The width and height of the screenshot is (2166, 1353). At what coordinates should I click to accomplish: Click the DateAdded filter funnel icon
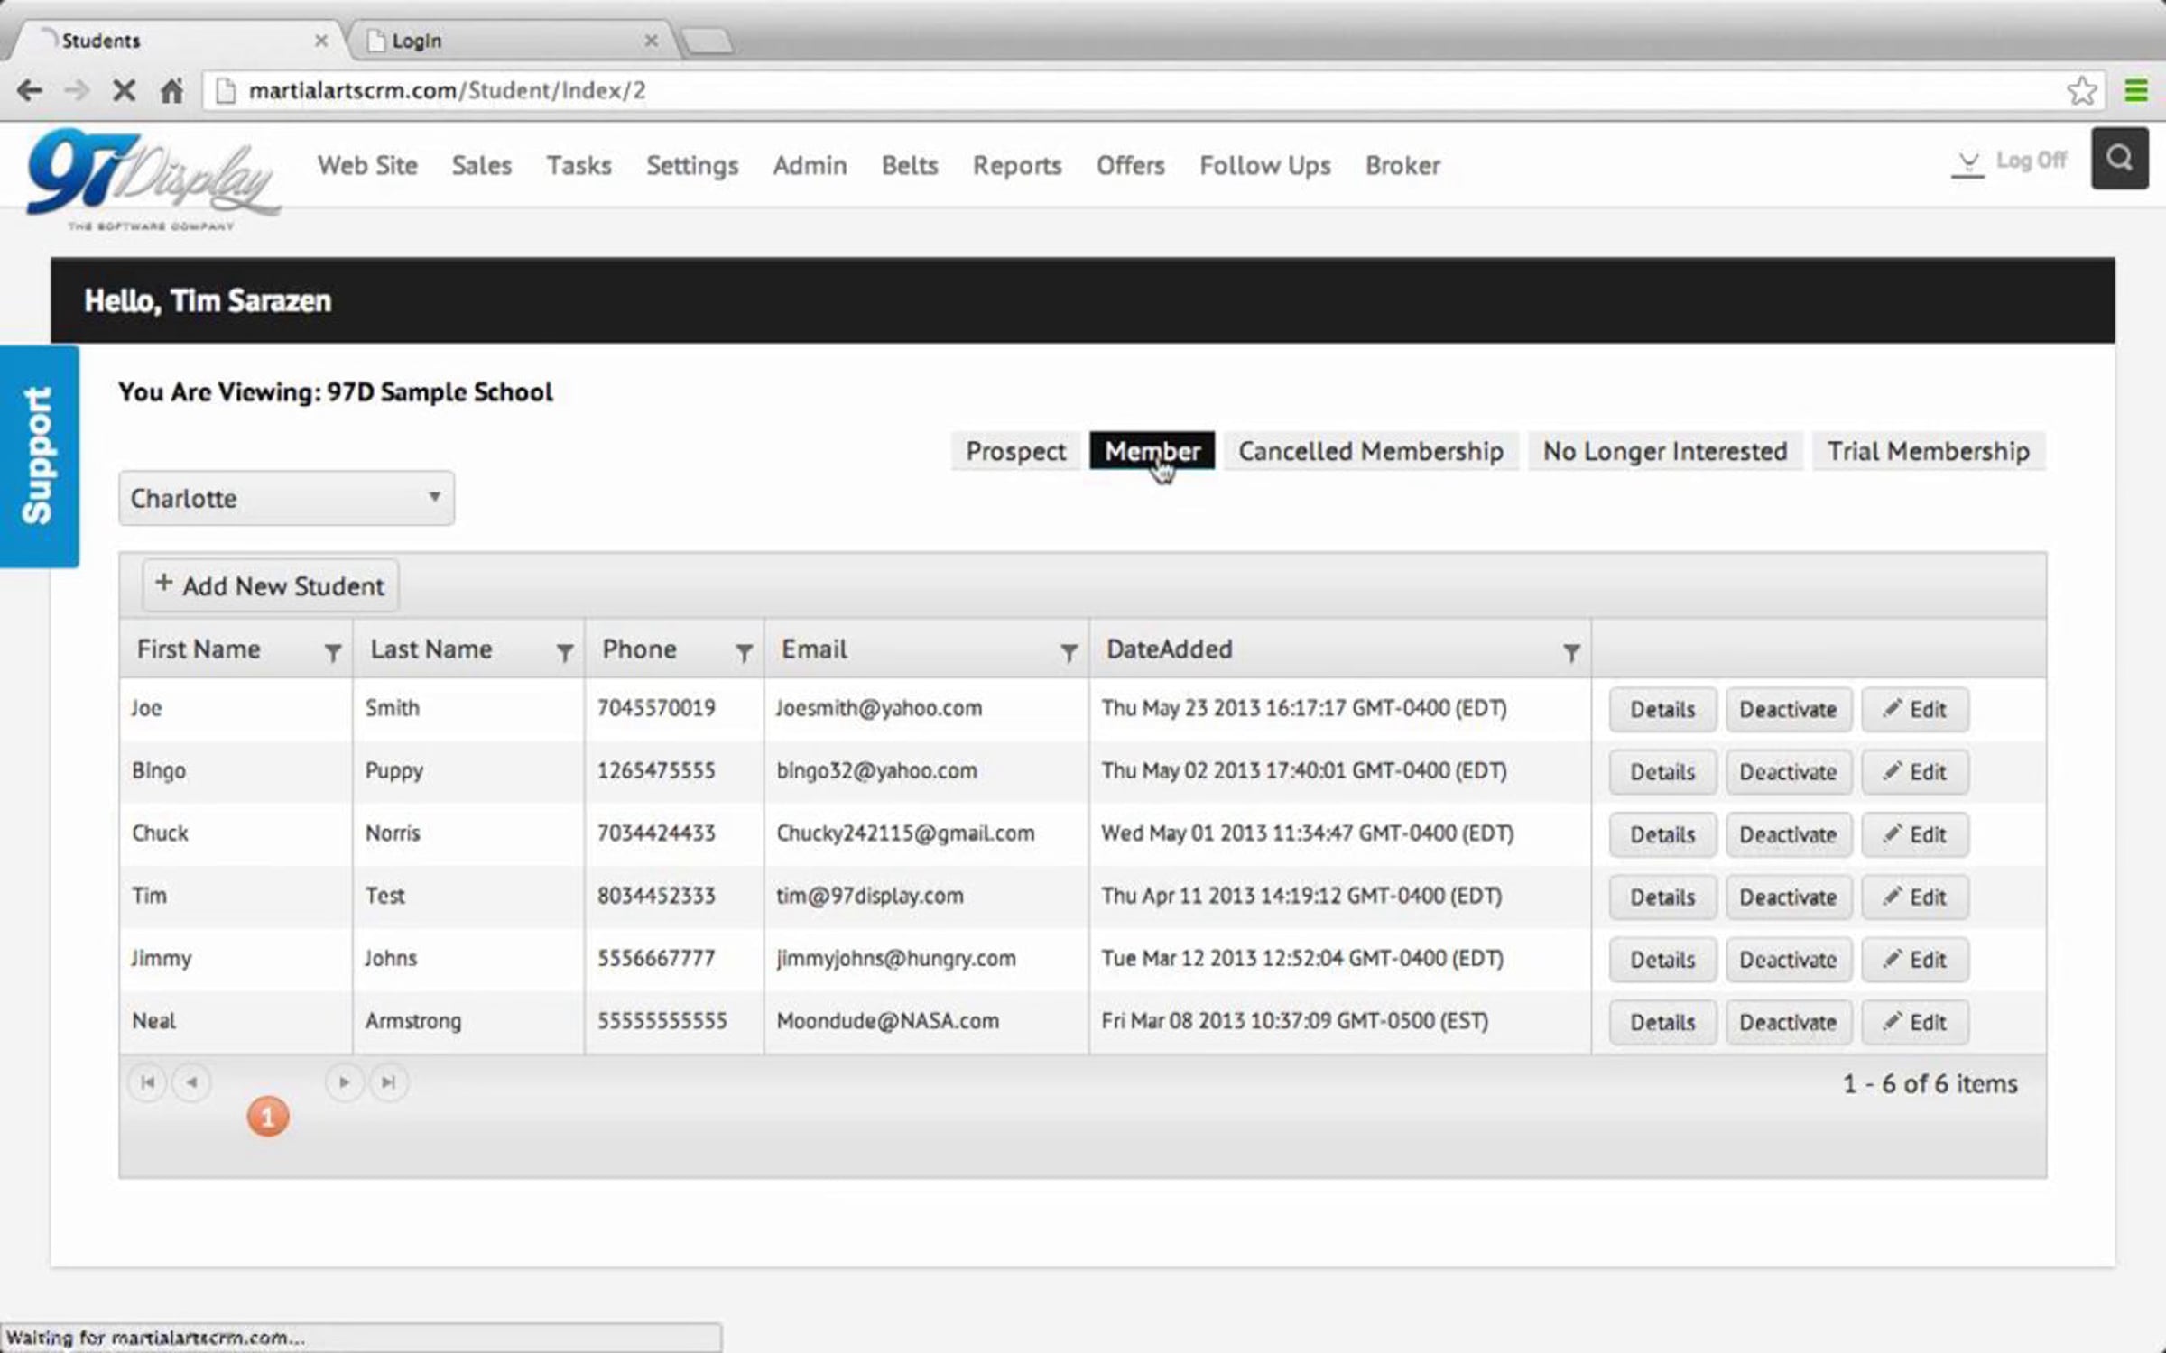pyautogui.click(x=1571, y=652)
